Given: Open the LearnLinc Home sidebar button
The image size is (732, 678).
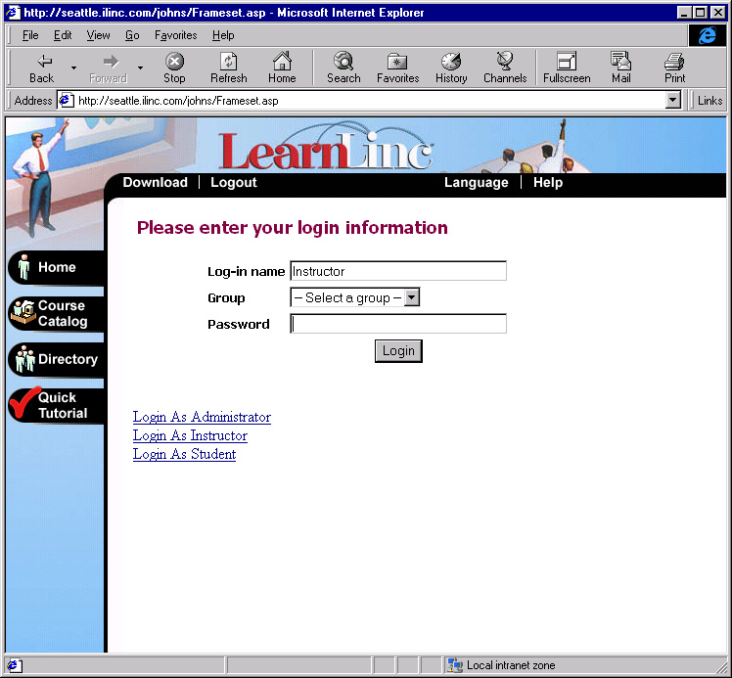Looking at the screenshot, I should 57,267.
